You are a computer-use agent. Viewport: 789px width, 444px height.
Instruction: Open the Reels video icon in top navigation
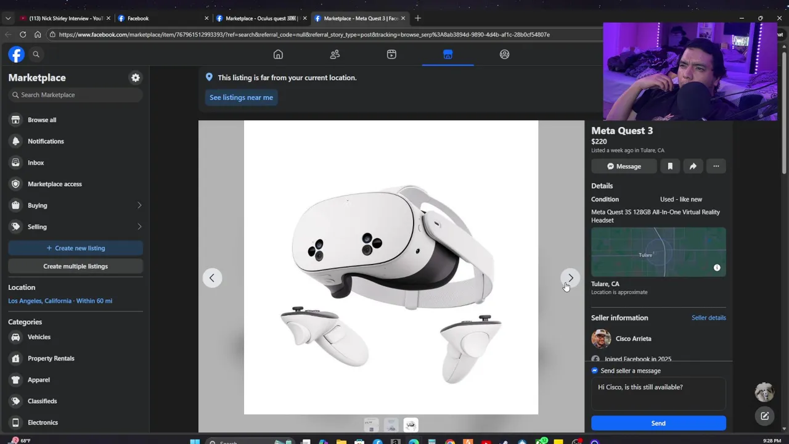coord(391,54)
